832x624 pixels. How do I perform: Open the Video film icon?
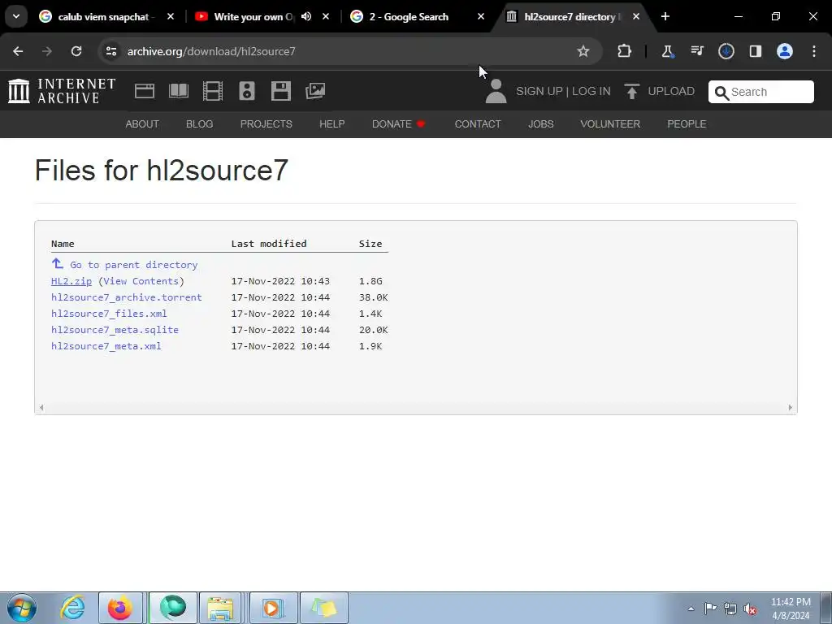click(213, 91)
